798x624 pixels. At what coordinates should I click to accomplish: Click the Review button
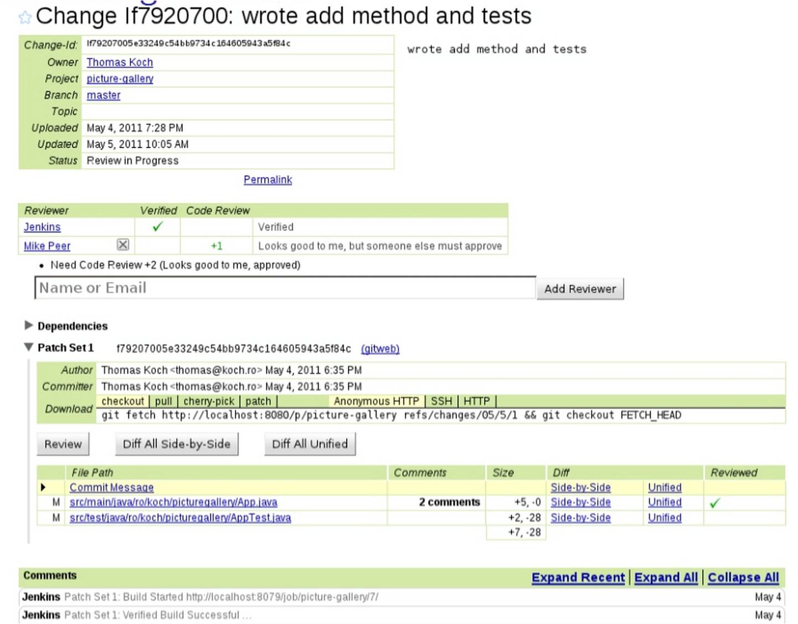click(63, 444)
